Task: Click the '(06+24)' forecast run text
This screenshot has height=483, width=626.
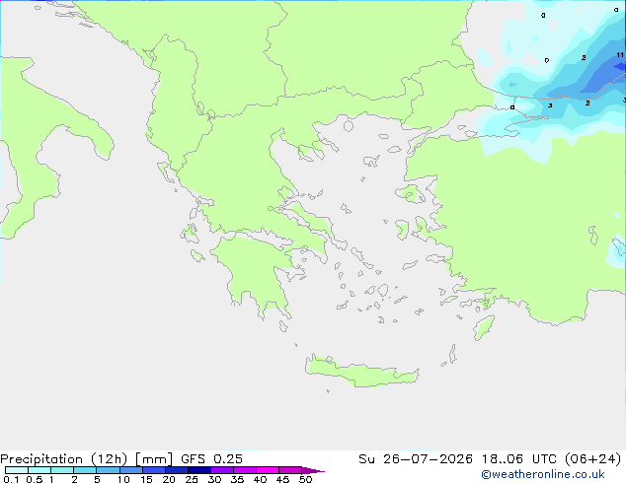Action: click(593, 459)
